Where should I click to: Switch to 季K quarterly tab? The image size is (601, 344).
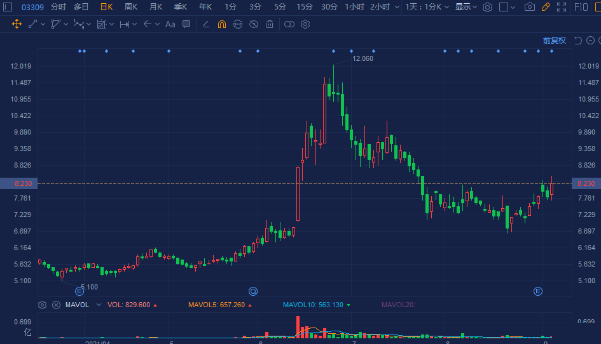(181, 7)
